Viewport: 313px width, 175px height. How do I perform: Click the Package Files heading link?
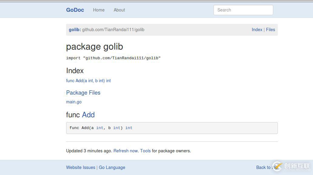point(83,93)
